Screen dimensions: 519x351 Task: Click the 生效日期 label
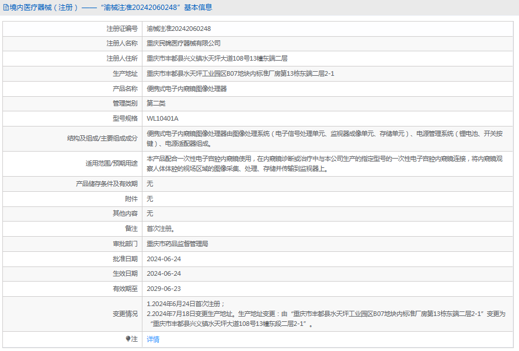tap(125, 273)
